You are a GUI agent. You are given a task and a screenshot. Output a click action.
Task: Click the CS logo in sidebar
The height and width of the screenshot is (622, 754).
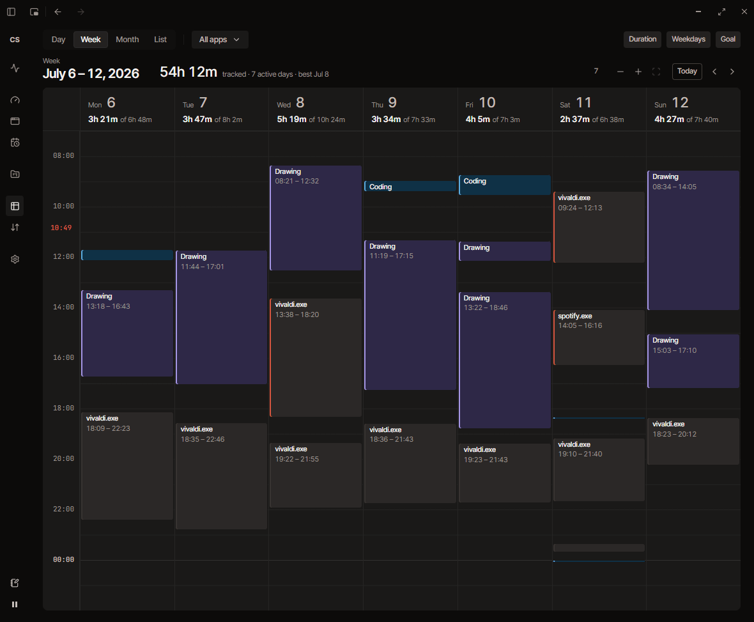click(x=15, y=40)
